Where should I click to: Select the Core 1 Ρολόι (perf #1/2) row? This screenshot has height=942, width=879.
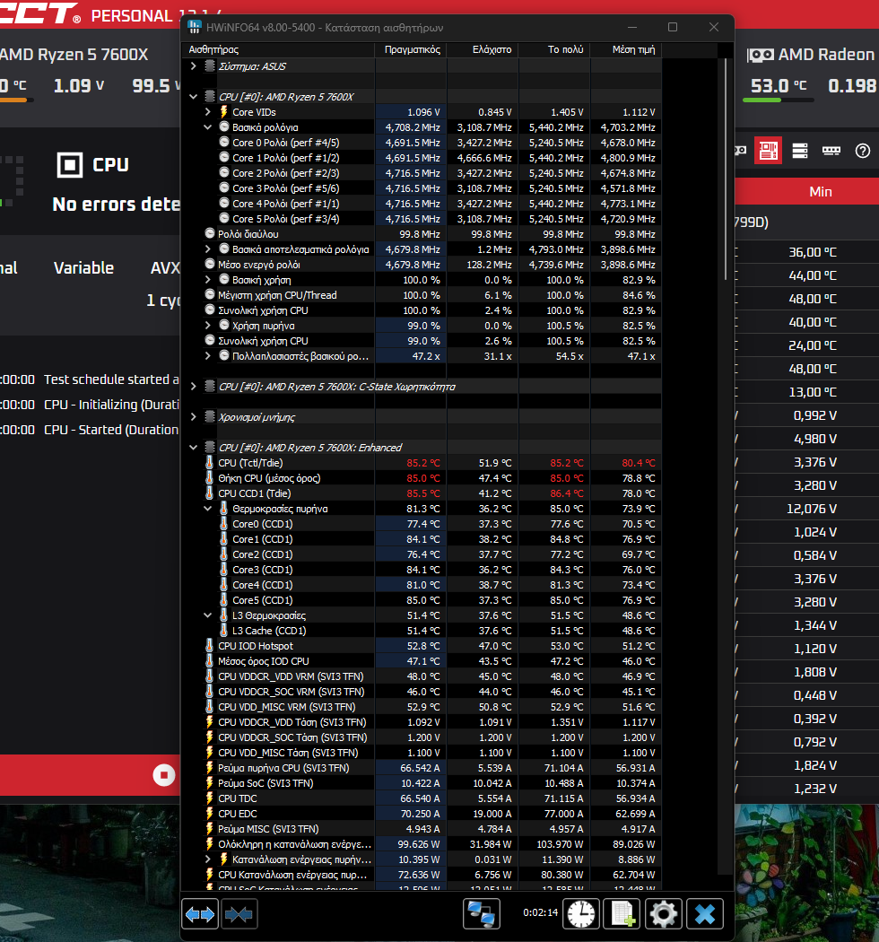click(422, 157)
